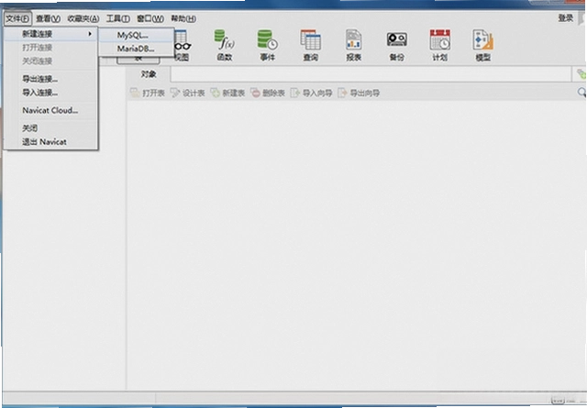Click the 登录 (Login) link
The height and width of the screenshot is (408, 587).
pyautogui.click(x=566, y=18)
